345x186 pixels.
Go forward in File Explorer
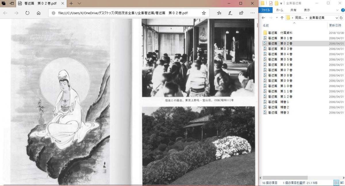point(271,17)
